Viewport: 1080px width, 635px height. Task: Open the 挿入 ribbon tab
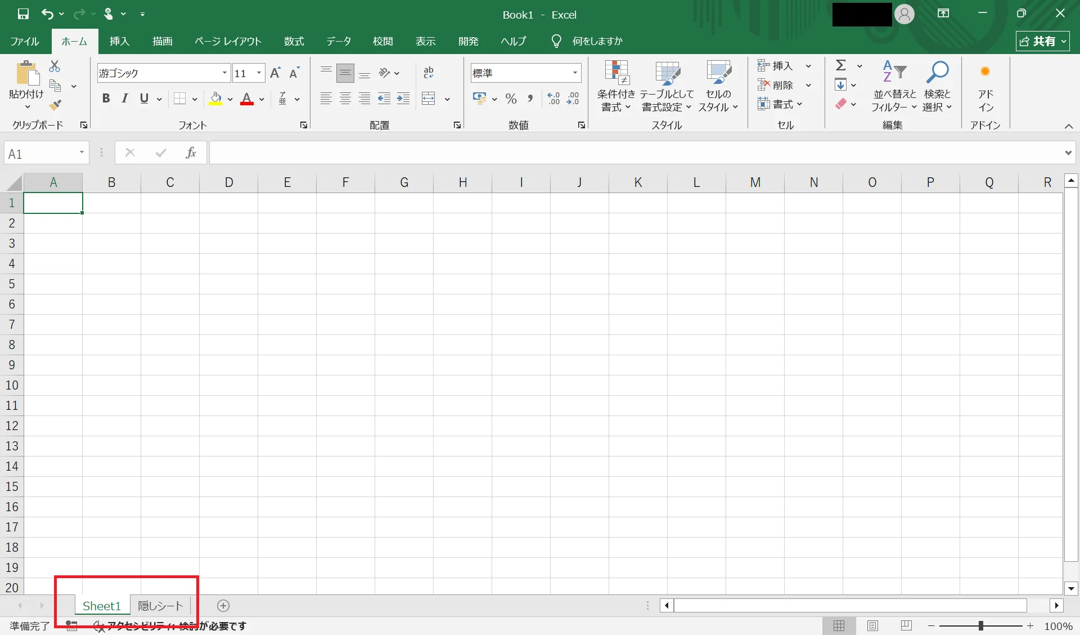pyautogui.click(x=119, y=41)
